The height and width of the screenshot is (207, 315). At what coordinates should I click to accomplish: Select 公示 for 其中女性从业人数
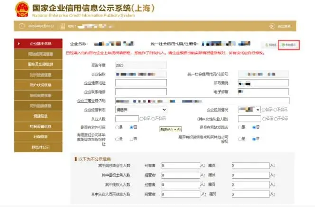point(264,119)
